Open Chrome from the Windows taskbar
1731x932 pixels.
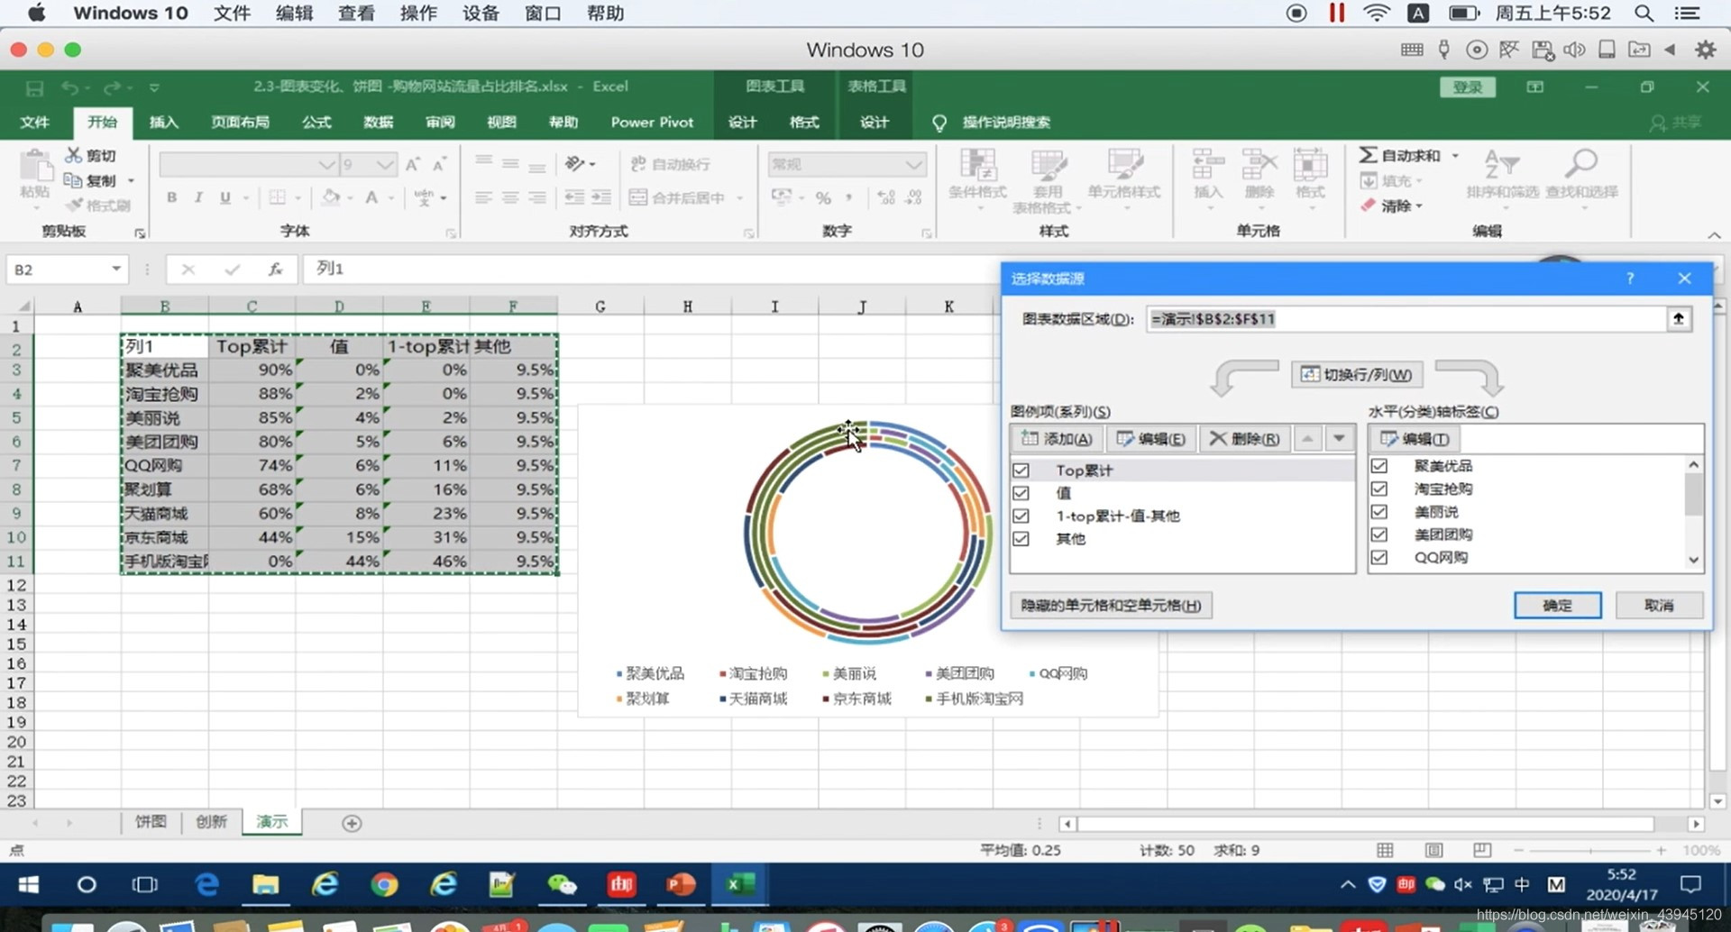pos(384,885)
